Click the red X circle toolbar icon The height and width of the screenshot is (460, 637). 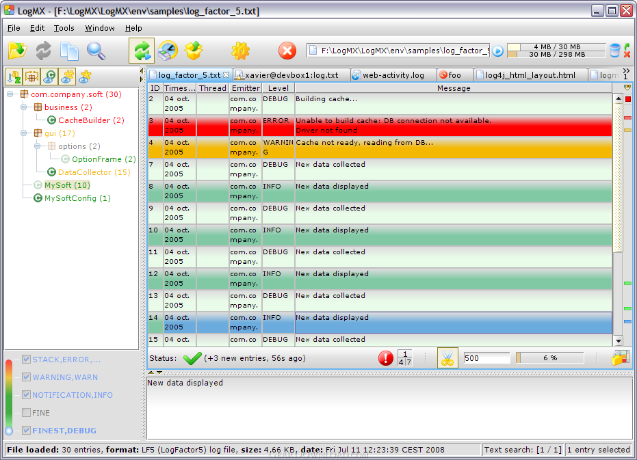287,51
